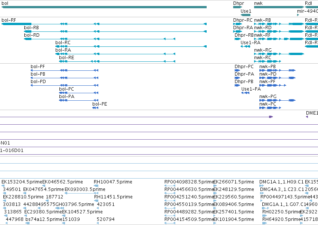This screenshot has width=318, height=225.
Task: Select the bol-RF transcript label
Action: pos(9,20)
